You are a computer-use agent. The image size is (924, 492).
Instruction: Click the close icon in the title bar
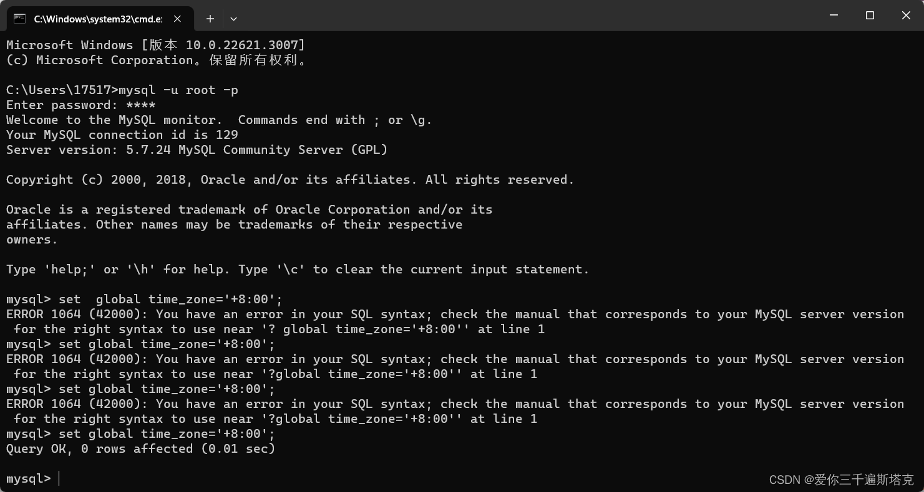(906, 15)
